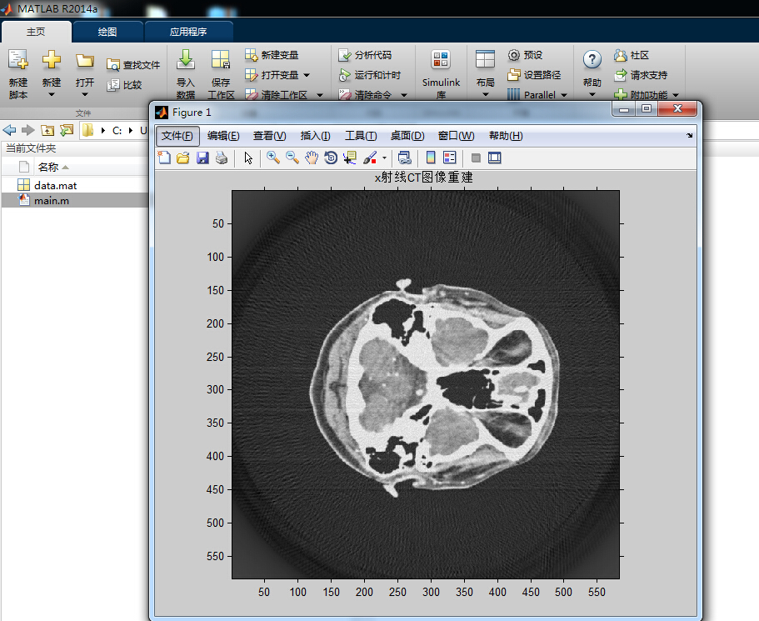This screenshot has width=759, height=621.
Task: Click the dock figure arrow icon
Action: [689, 136]
